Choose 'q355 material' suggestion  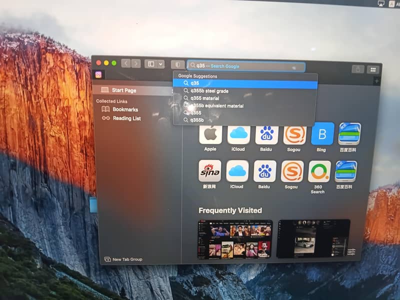245,98
